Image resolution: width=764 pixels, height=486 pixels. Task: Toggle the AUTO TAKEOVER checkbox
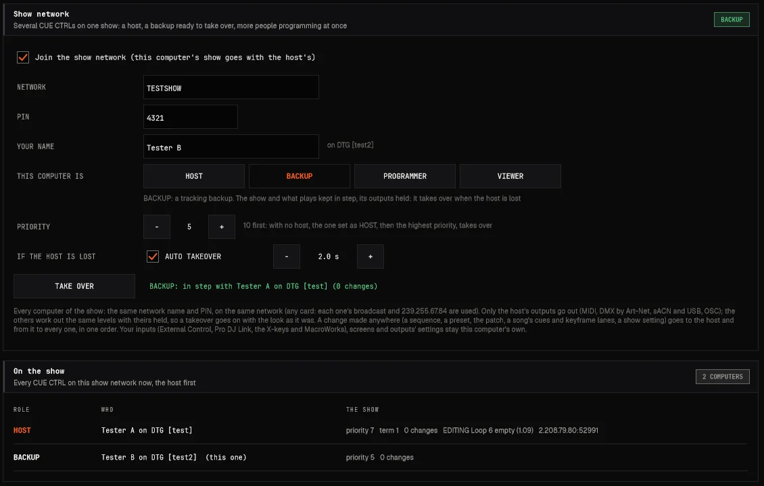tap(153, 256)
